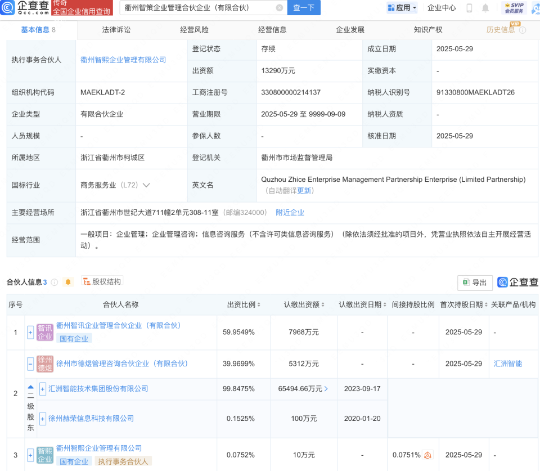The image size is (540, 471).
Task: Click the organization code MAEKLADT-2
Action: (x=102, y=92)
